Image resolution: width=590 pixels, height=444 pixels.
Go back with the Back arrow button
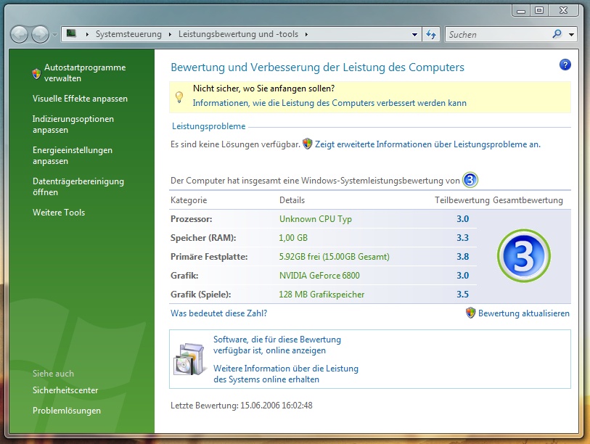click(x=19, y=35)
